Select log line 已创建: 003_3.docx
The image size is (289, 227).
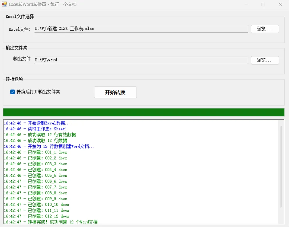pos(35,164)
